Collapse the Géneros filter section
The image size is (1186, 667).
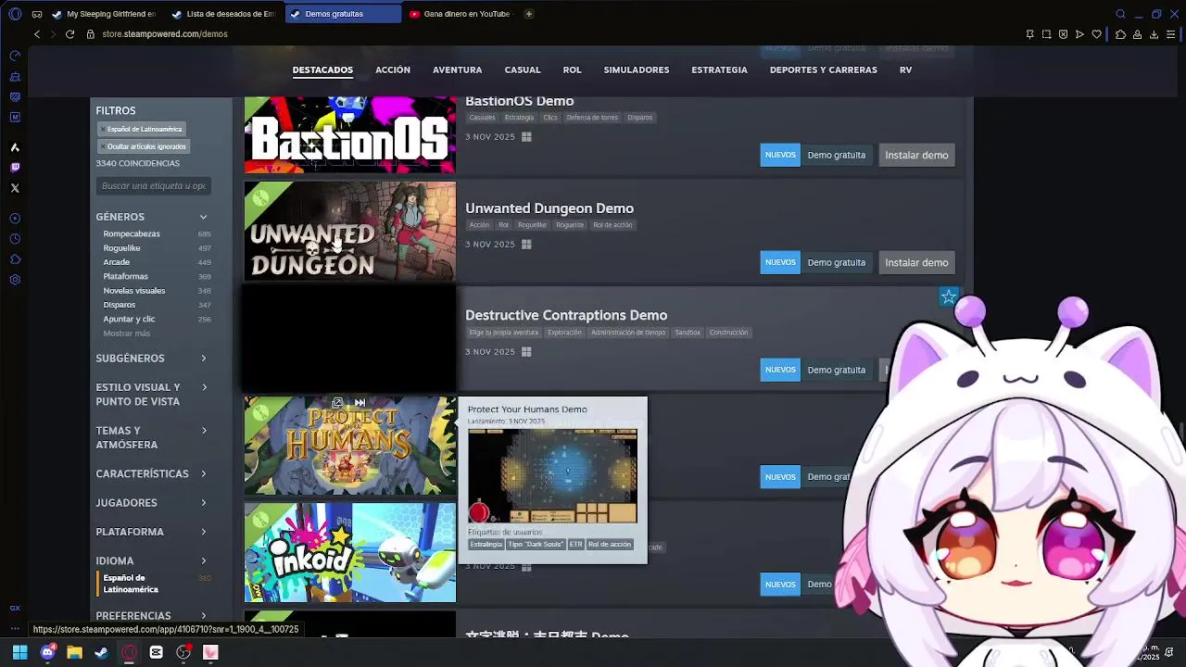203,217
